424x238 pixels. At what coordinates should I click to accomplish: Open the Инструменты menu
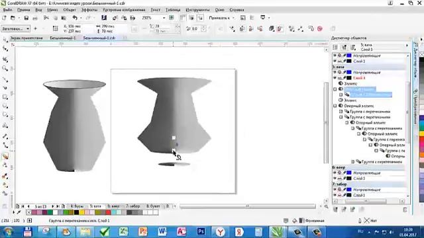pos(197,10)
